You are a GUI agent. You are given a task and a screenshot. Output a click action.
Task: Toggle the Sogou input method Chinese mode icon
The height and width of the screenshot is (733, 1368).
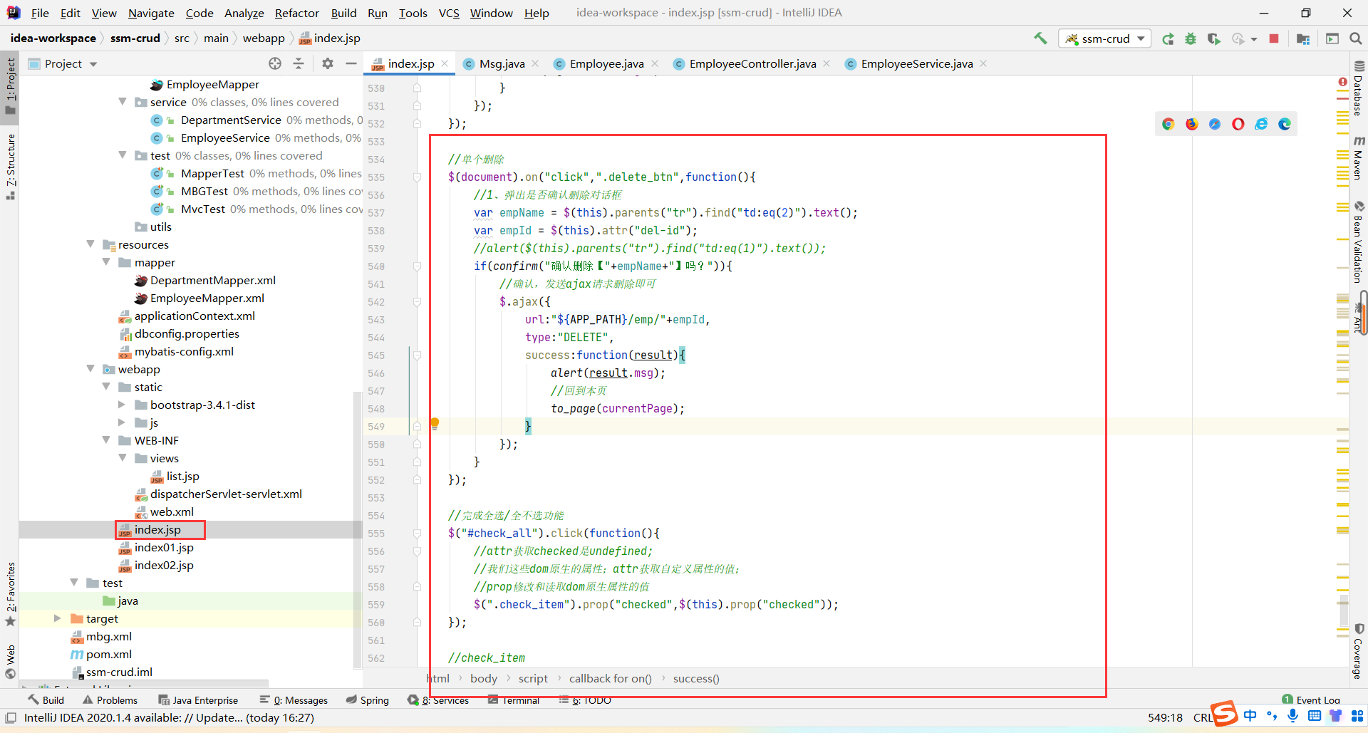coord(1250,715)
